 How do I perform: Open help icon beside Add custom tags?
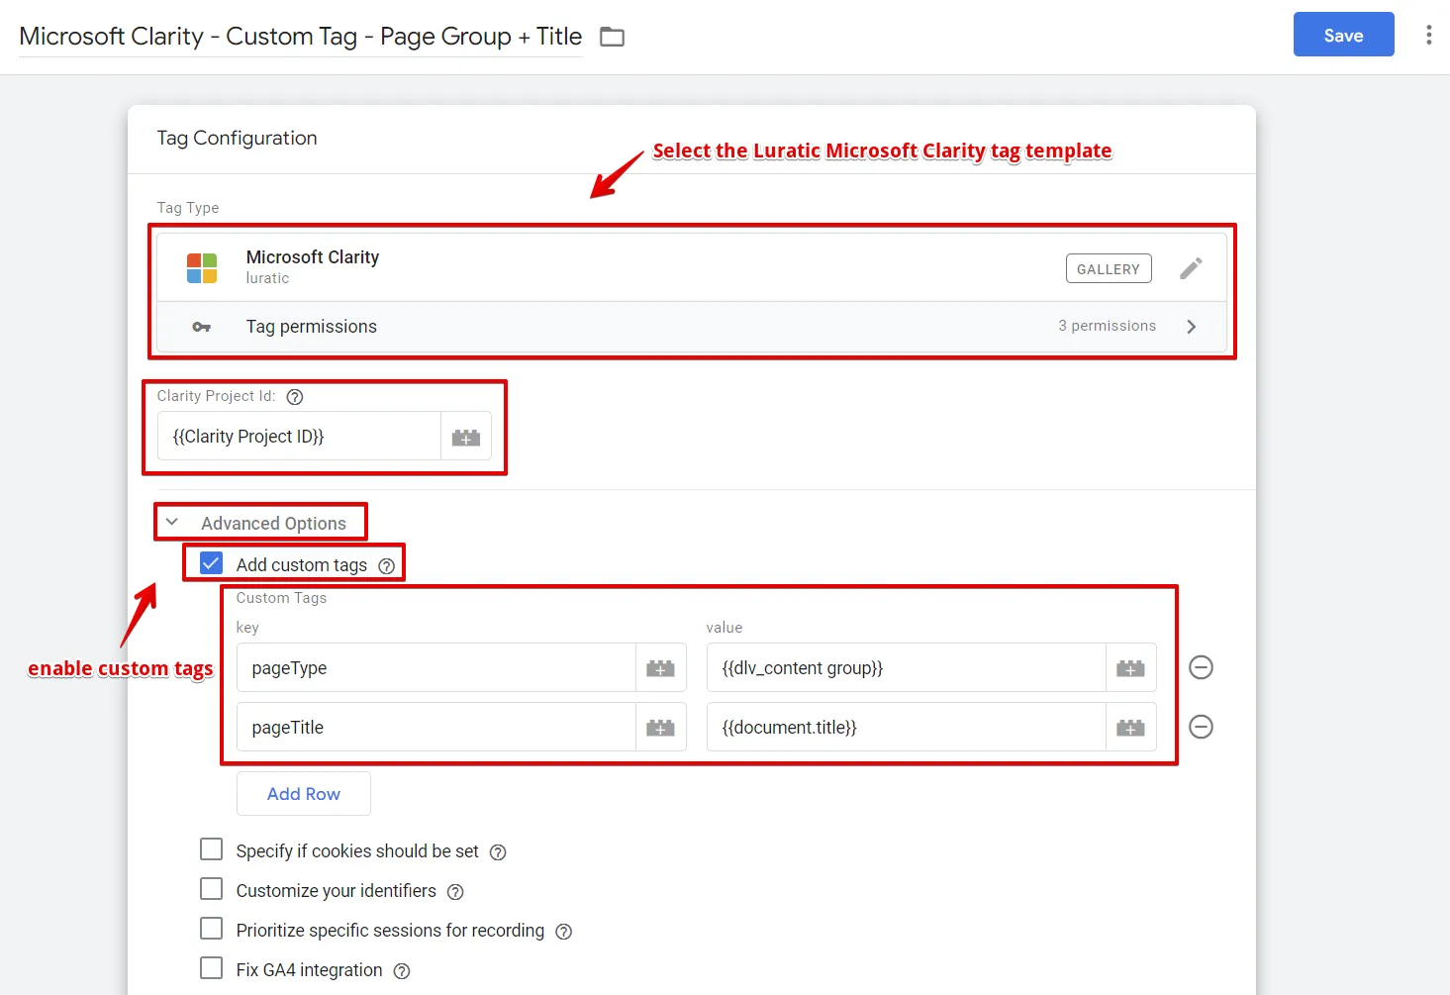click(x=387, y=566)
